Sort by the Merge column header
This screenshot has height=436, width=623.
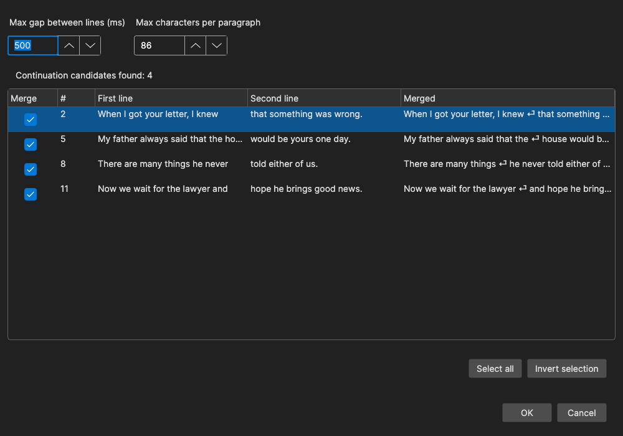[32, 98]
